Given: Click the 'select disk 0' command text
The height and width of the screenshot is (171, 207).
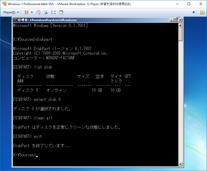Looking at the screenshot, I should 47,99.
